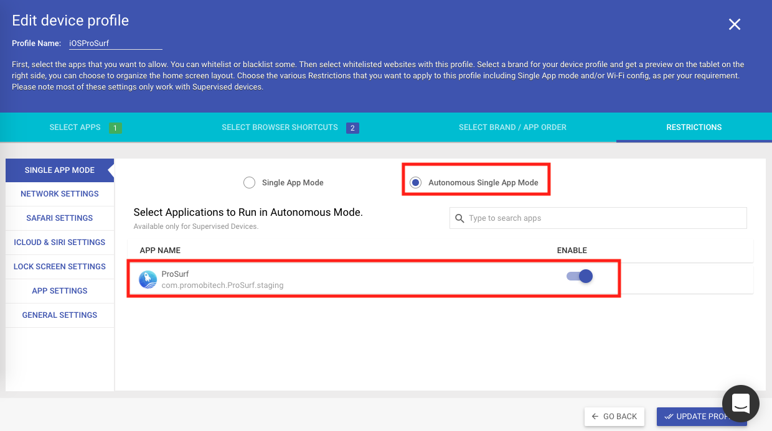The height and width of the screenshot is (431, 772).
Task: Open App Settings section
Action: (60, 291)
